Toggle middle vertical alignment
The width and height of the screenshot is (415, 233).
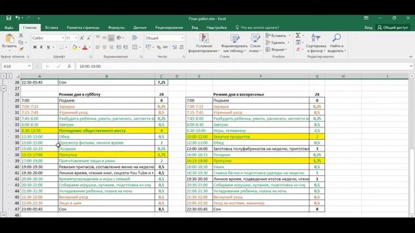[x=104, y=38]
